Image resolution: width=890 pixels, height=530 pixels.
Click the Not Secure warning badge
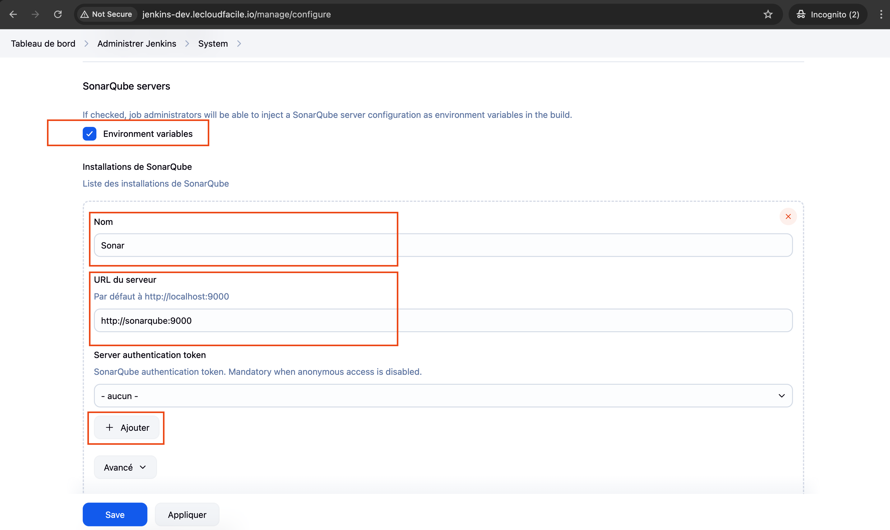[106, 14]
